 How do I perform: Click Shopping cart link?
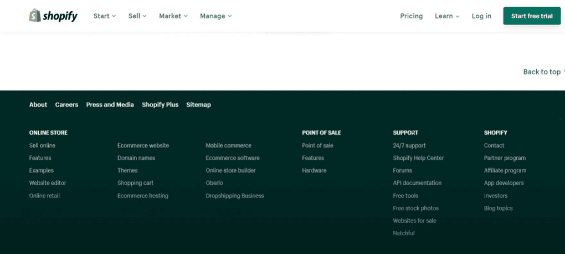(x=136, y=183)
